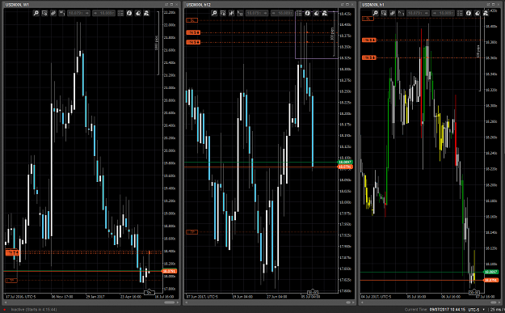Click the chartshot icon in h12 chart
Viewport: 505px width, 313px height.
pyautogui.click(x=316, y=13)
